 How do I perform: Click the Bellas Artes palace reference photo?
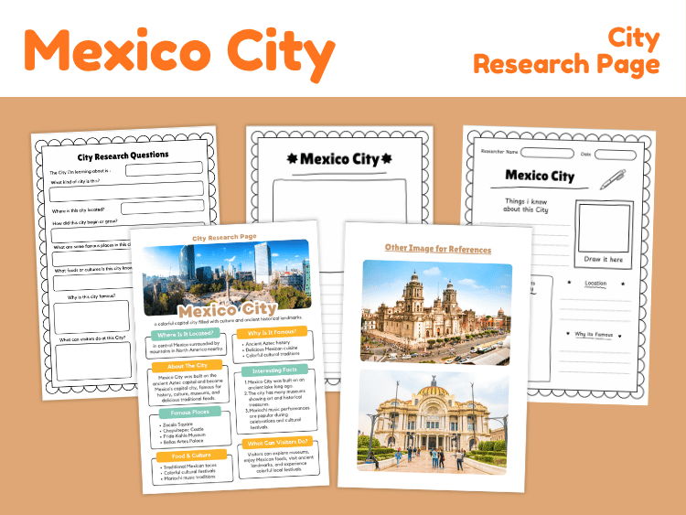point(434,422)
